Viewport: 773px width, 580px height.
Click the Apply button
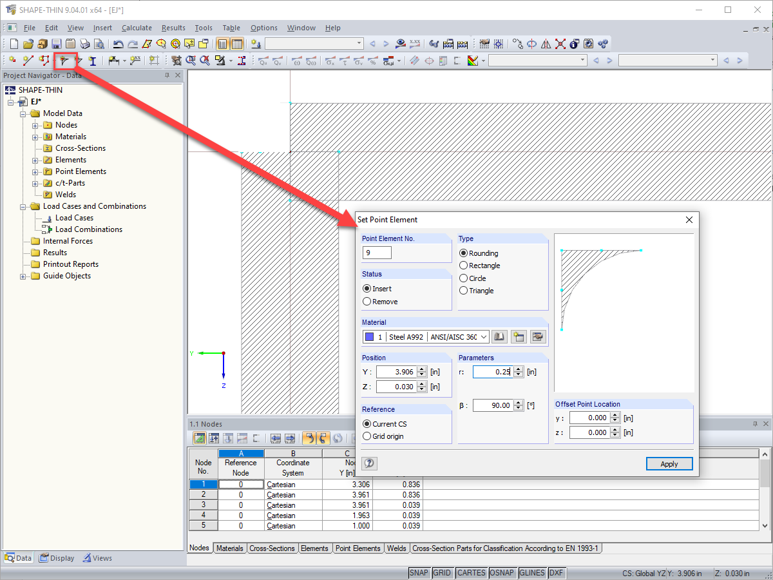pos(669,464)
